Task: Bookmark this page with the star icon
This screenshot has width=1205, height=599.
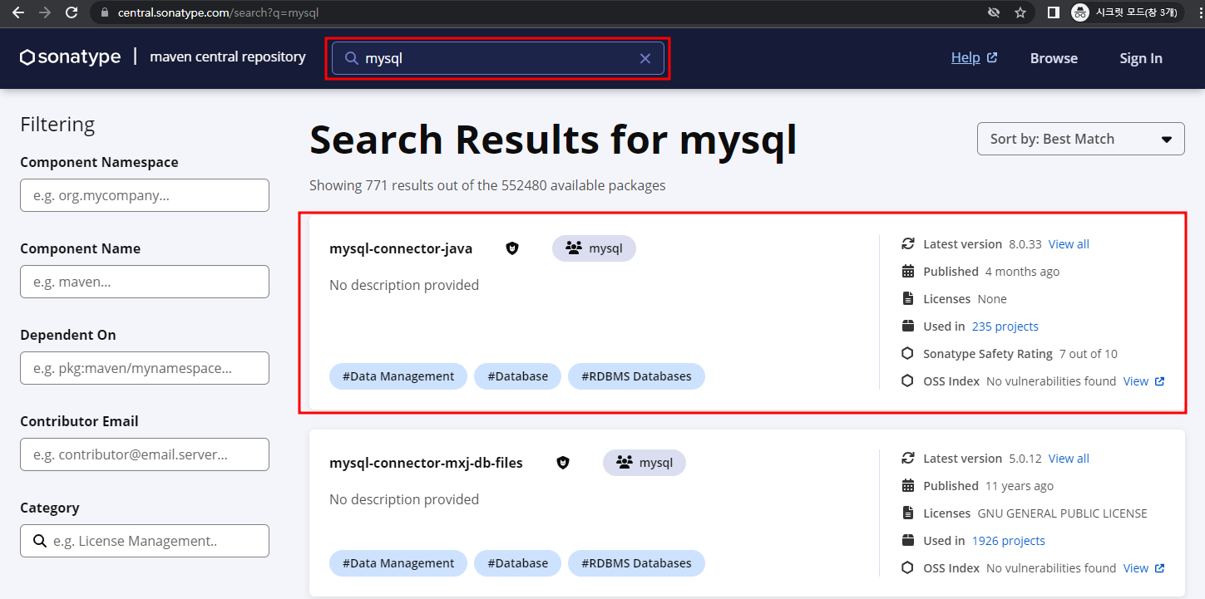Action: 1020,12
